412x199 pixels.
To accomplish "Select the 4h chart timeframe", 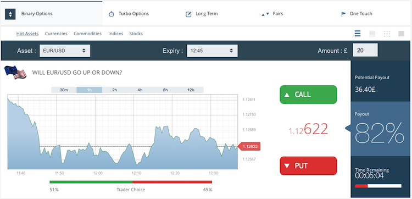I will click(140, 90).
